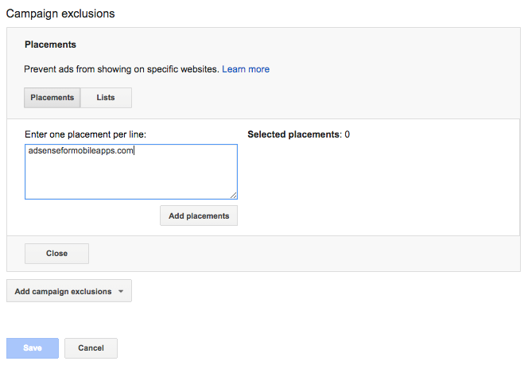
Task: Switch to the Lists tab
Action: click(x=106, y=98)
